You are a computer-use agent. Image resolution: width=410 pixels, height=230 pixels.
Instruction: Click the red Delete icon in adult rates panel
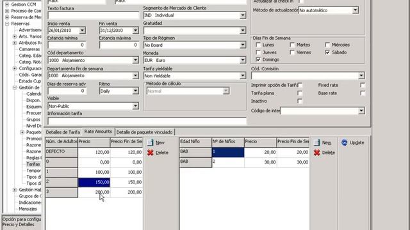pyautogui.click(x=151, y=153)
